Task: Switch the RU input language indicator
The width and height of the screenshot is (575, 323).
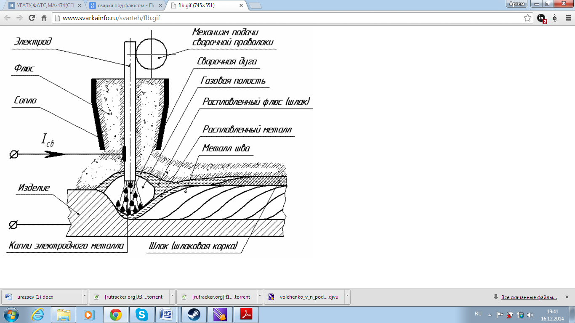Action: pos(478,314)
